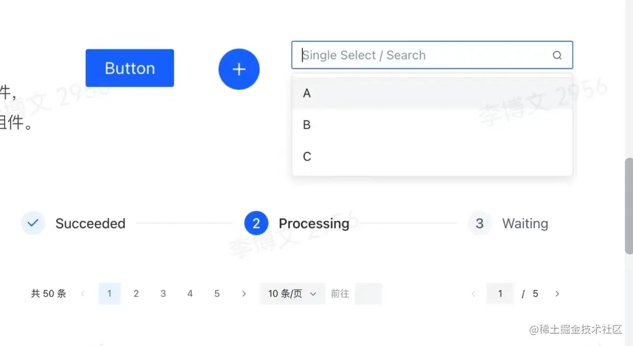633x346 pixels.
Task: Click the previous page arrow in pagination
Action: click(83, 293)
